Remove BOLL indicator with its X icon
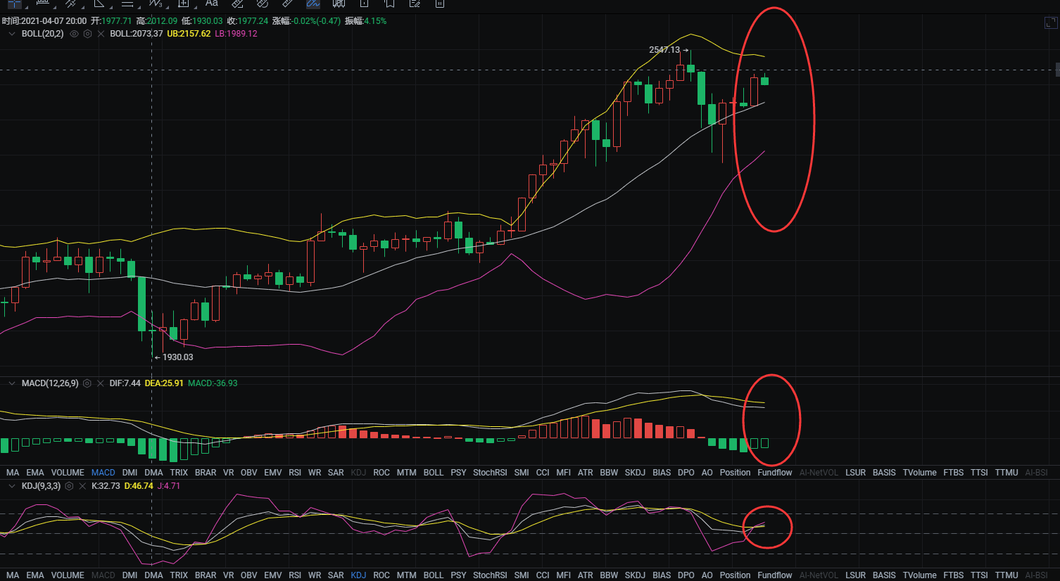The height and width of the screenshot is (581, 1060). pyautogui.click(x=101, y=34)
